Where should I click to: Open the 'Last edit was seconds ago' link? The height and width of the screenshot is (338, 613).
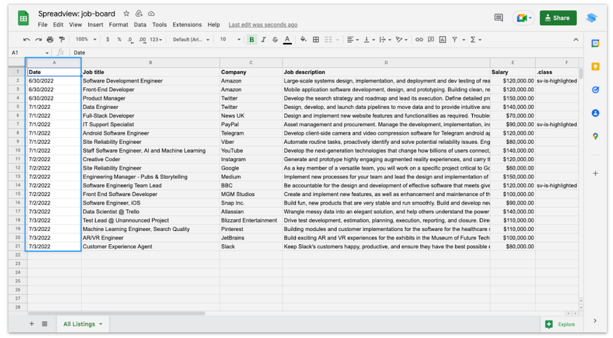(263, 25)
